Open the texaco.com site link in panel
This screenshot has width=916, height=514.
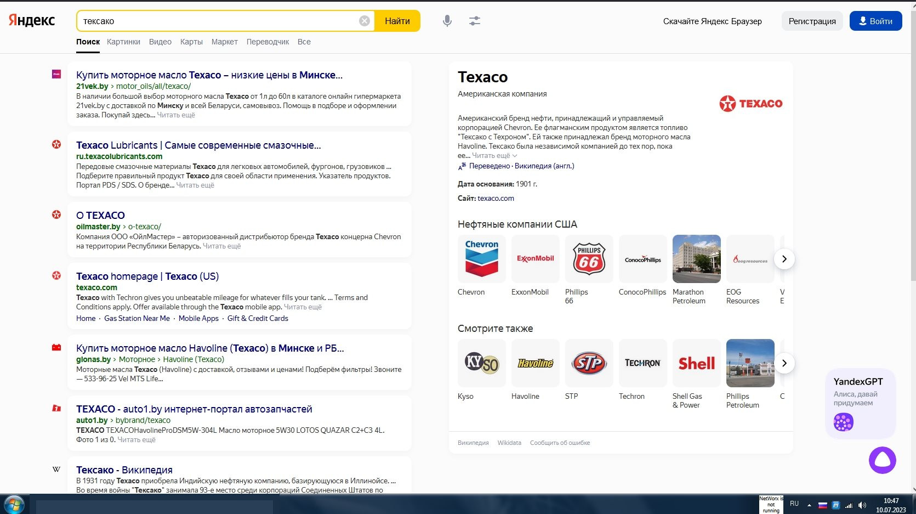(x=496, y=199)
